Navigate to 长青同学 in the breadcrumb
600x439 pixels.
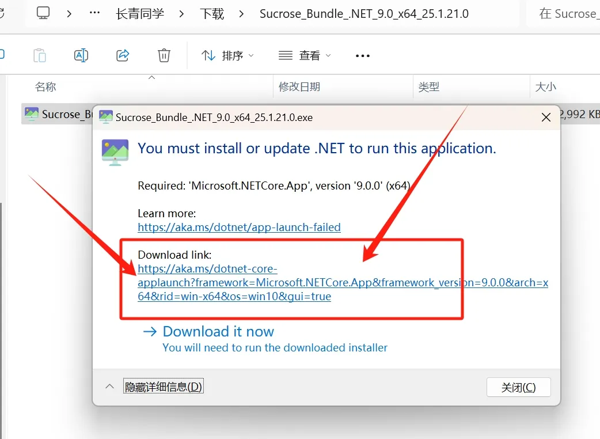140,13
